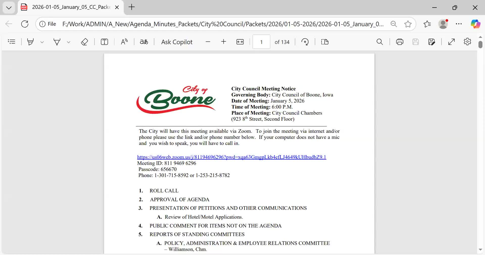Rotate the PDF page
The width and height of the screenshot is (485, 255).
(305, 42)
